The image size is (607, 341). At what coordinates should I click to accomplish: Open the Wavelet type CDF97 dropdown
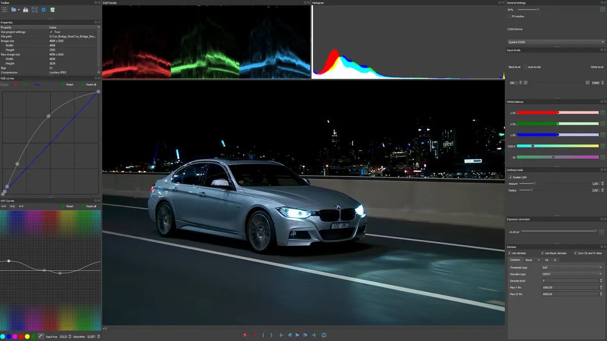[x=572, y=273]
